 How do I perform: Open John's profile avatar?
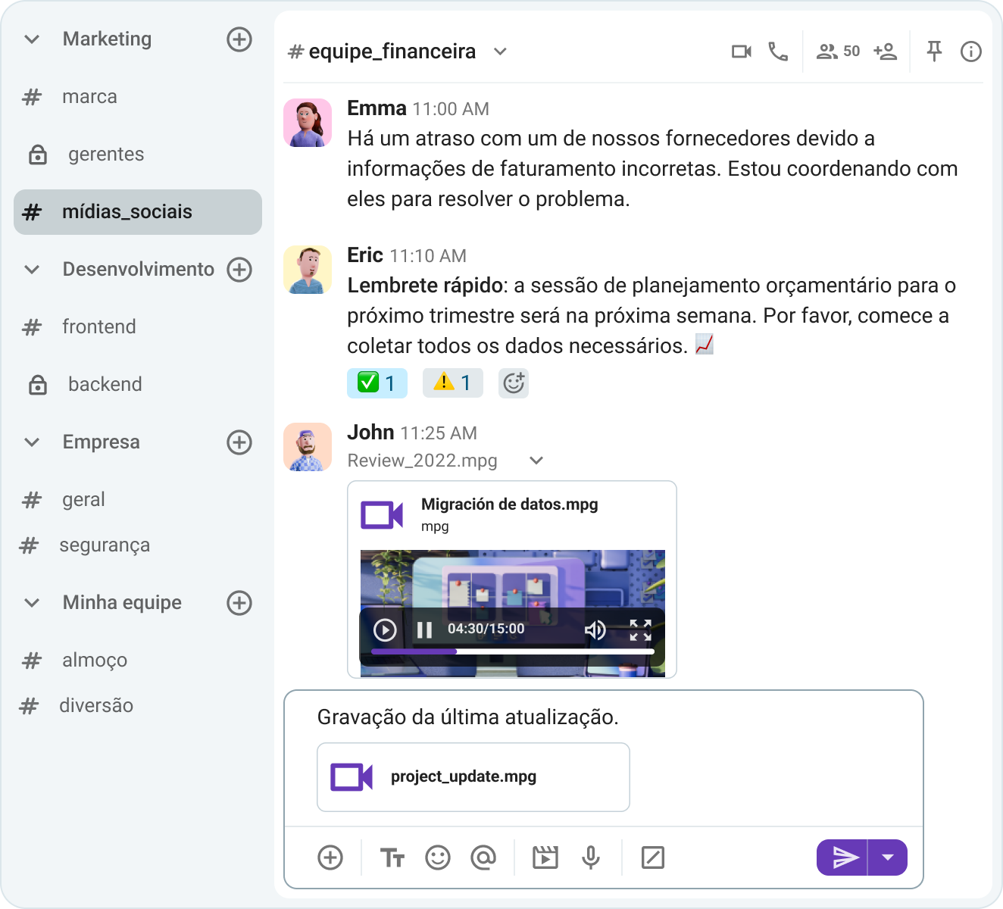(x=308, y=447)
